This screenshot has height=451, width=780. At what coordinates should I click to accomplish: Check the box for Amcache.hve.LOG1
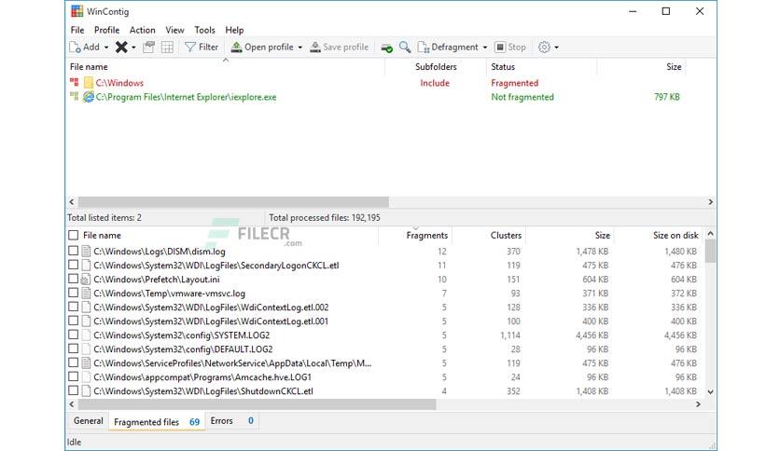[73, 376]
